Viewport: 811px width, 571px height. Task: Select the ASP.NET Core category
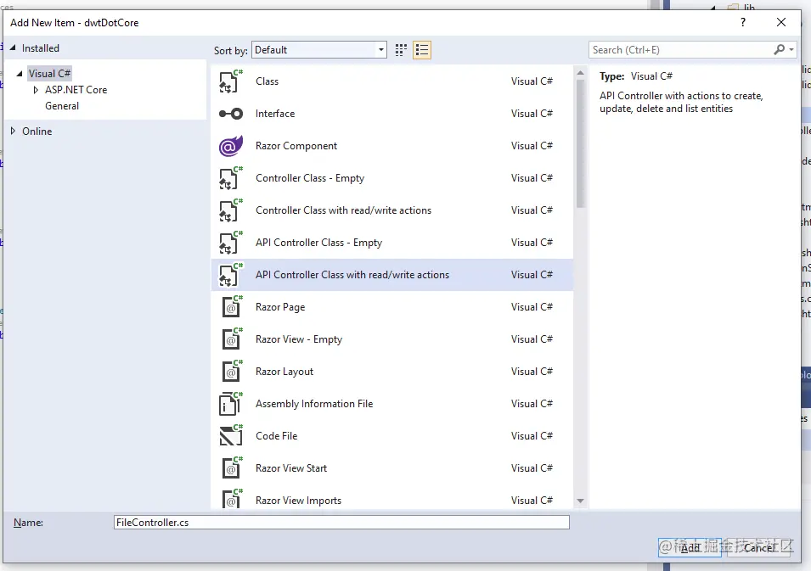click(x=76, y=90)
